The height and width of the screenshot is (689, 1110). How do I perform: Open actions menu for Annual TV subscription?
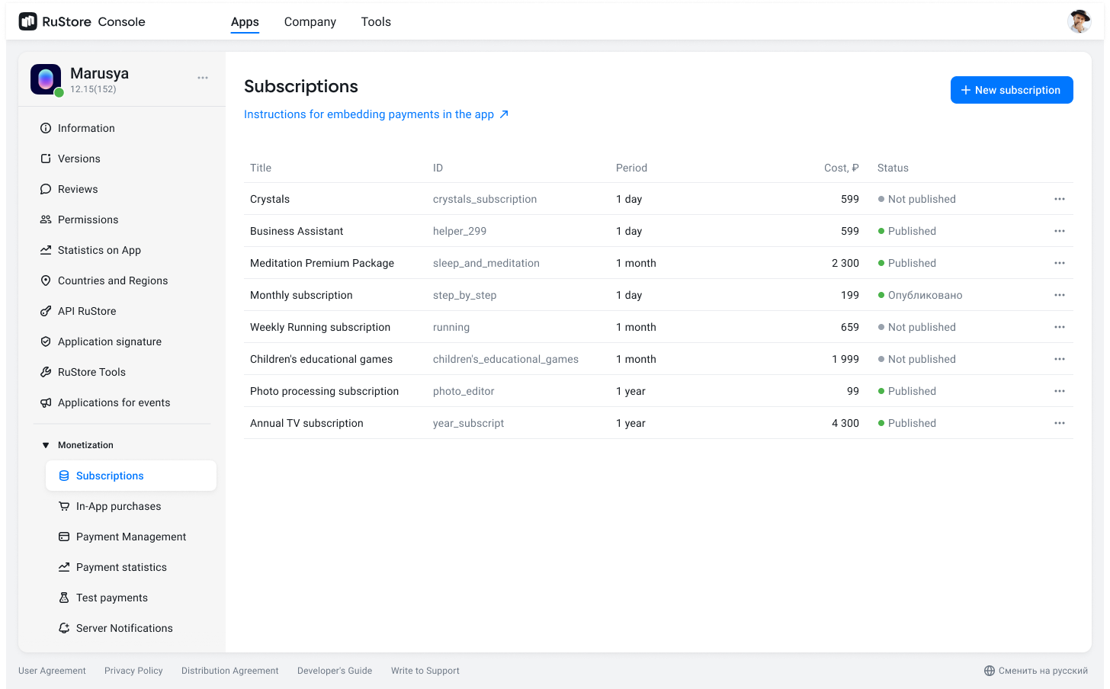pos(1059,423)
